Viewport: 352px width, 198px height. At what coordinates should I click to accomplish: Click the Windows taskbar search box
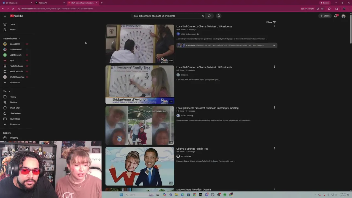[140, 195]
